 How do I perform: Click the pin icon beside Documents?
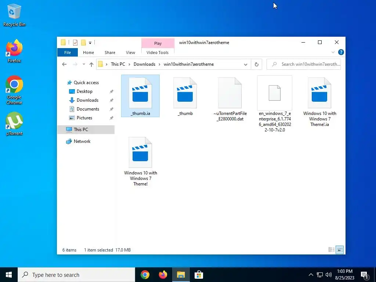coord(111,109)
